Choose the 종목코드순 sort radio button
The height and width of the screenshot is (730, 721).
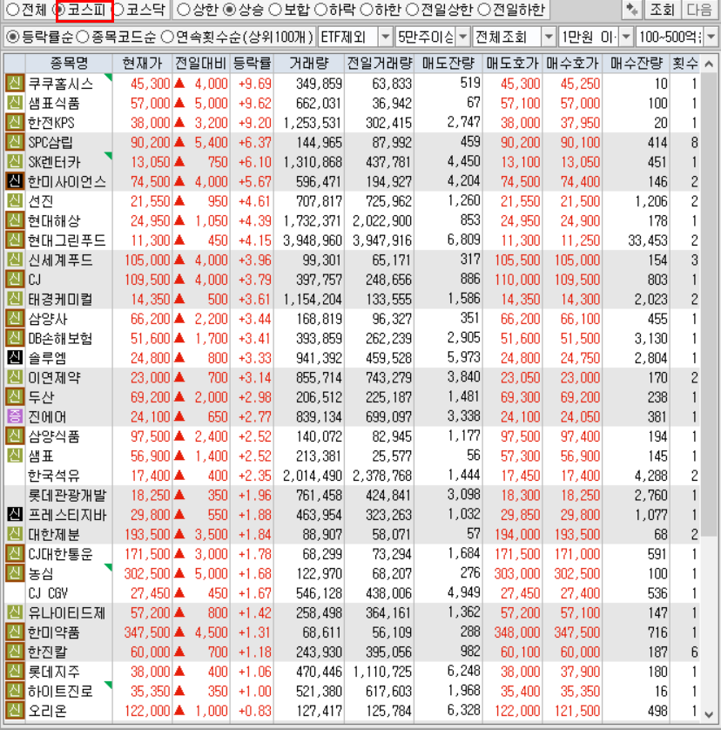[x=83, y=37]
